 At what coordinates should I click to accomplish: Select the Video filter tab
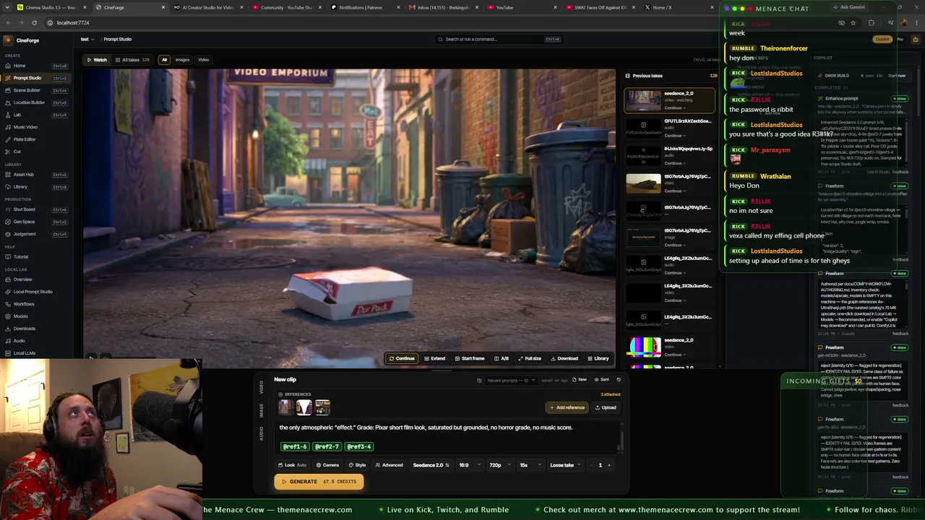tap(204, 60)
